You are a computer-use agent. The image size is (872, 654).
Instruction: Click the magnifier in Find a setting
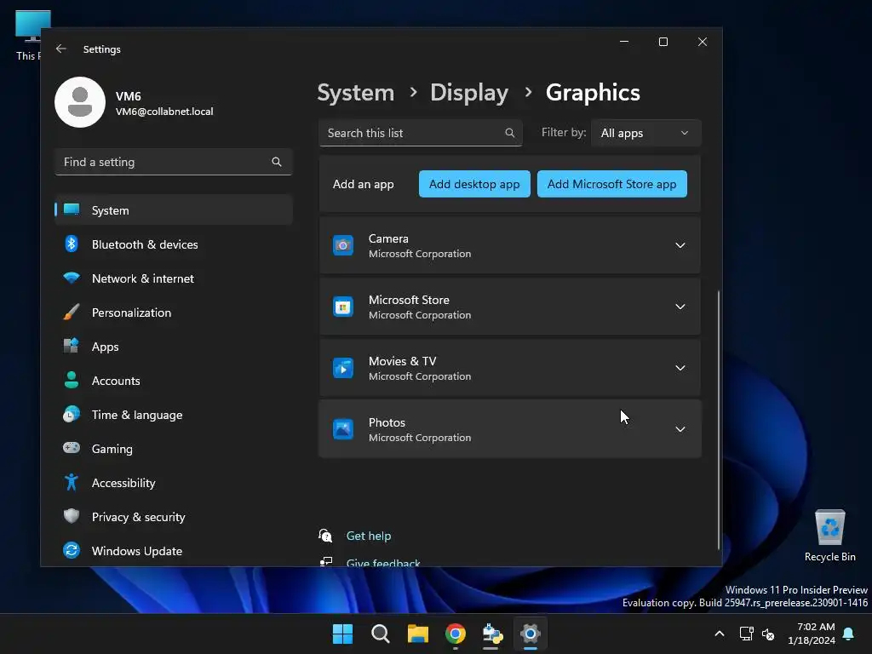tap(277, 162)
